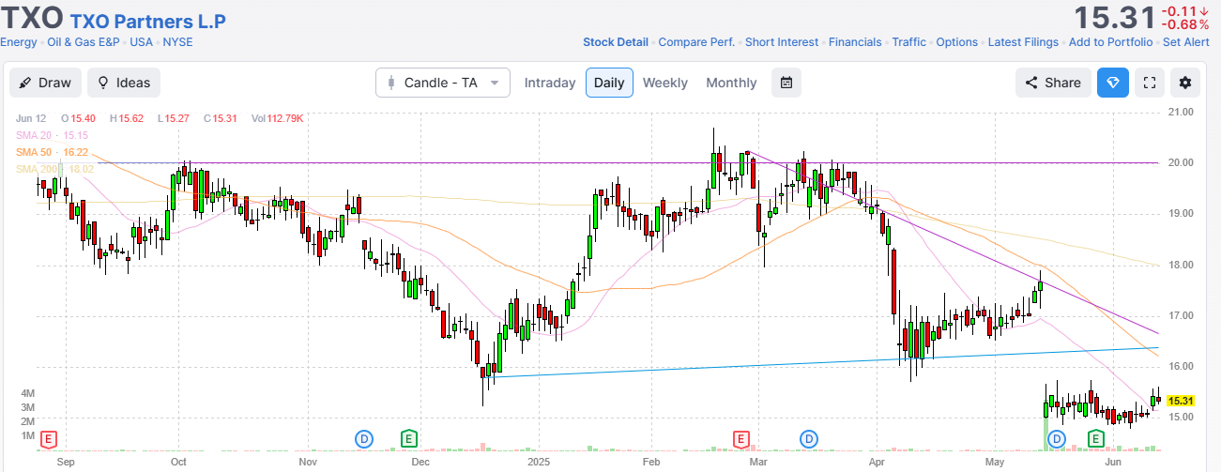
Task: Click the blue dividend marker in March
Action: 808,438
